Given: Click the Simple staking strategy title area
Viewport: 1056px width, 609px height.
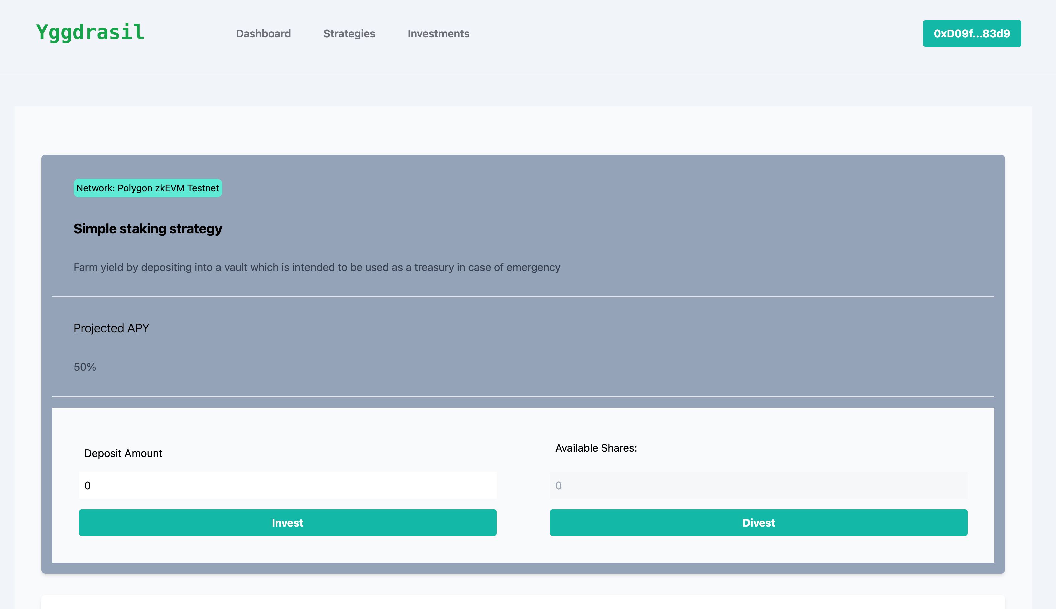Looking at the screenshot, I should (148, 228).
